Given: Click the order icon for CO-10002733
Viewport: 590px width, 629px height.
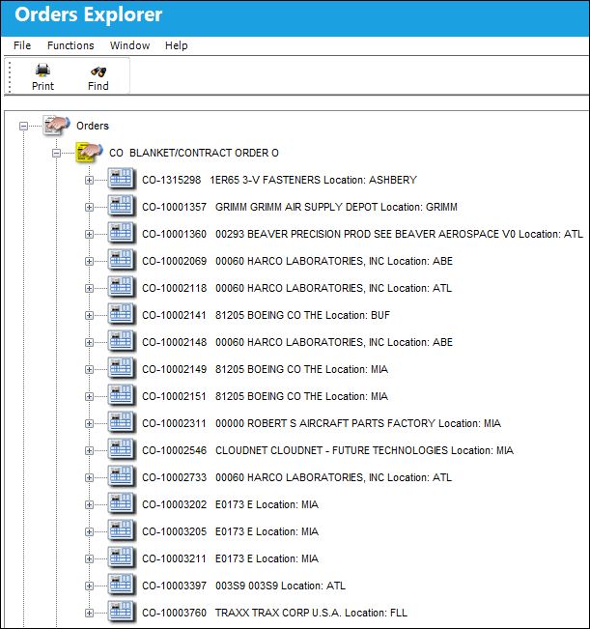Looking at the screenshot, I should point(121,477).
